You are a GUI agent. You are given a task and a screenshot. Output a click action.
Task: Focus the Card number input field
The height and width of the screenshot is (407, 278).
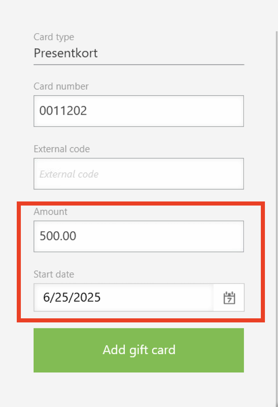tap(139, 111)
